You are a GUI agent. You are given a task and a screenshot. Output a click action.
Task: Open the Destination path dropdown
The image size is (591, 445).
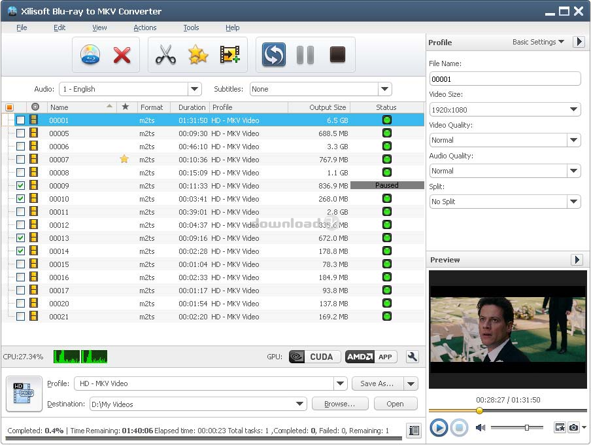(299, 404)
